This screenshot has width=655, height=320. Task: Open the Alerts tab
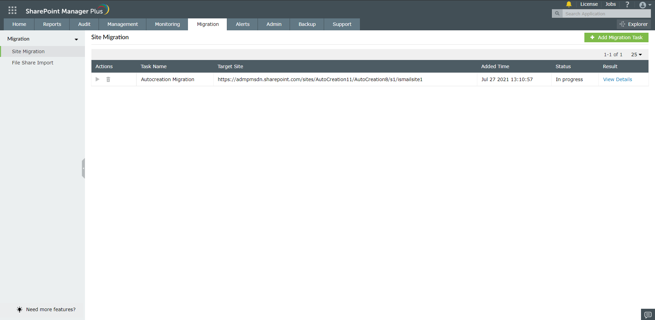pos(243,24)
